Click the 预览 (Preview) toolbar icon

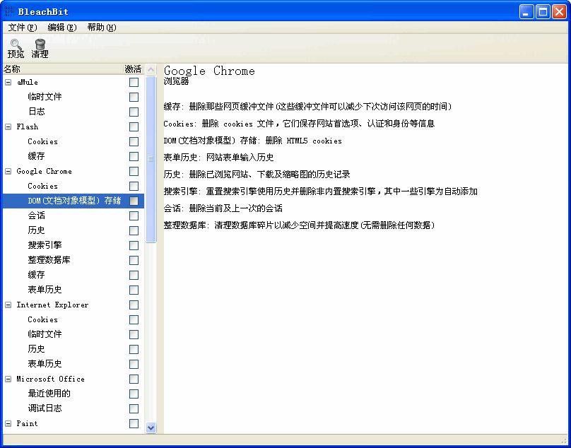point(16,47)
